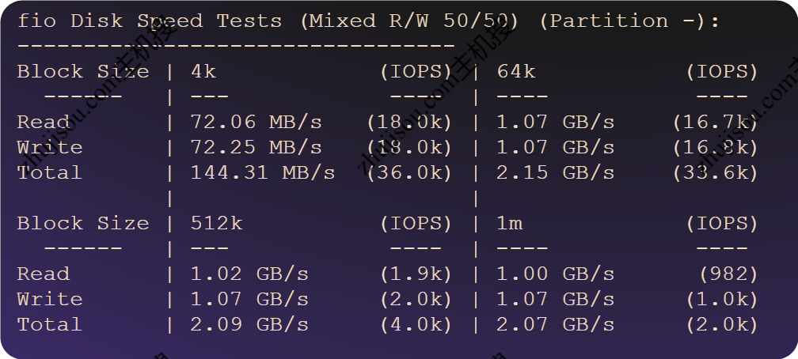This screenshot has width=798, height=359.
Task: Select the 512k block size column header
Action: click(x=217, y=224)
